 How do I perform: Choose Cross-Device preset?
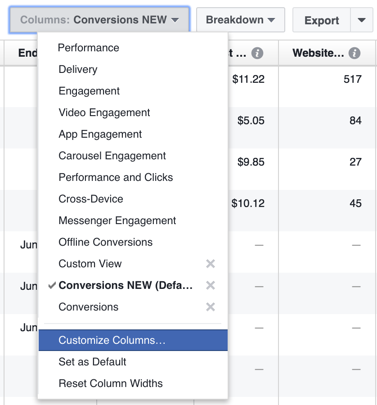(x=133, y=199)
